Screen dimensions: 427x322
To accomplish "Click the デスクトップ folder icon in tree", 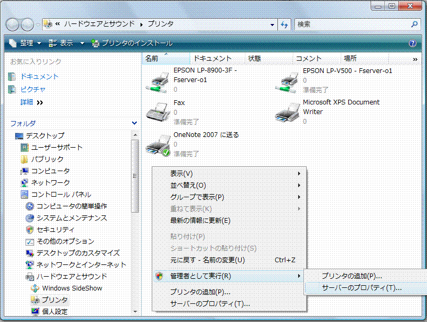I will [19, 136].
